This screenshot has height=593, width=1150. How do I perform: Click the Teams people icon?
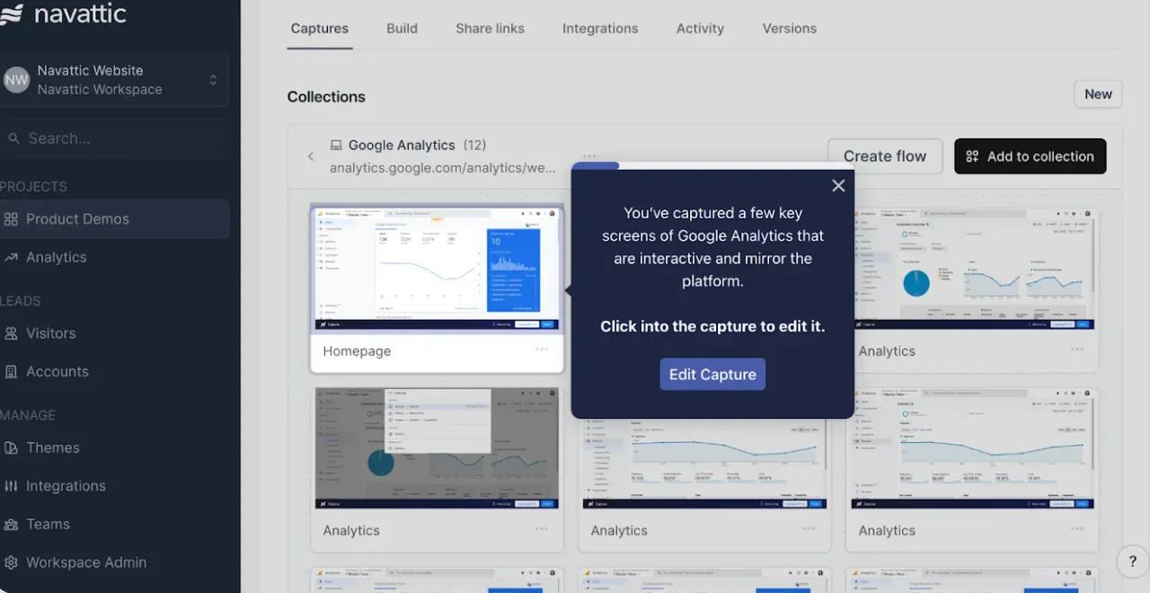pos(11,524)
